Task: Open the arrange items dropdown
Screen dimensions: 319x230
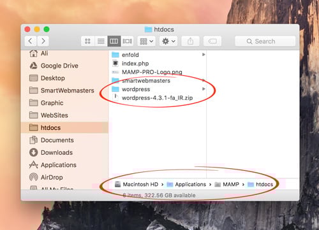Action: pos(146,41)
